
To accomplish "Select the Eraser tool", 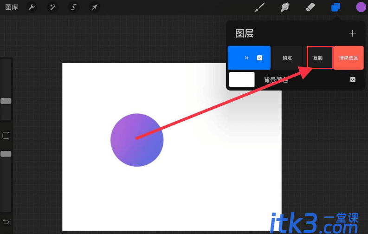I will click(x=310, y=7).
